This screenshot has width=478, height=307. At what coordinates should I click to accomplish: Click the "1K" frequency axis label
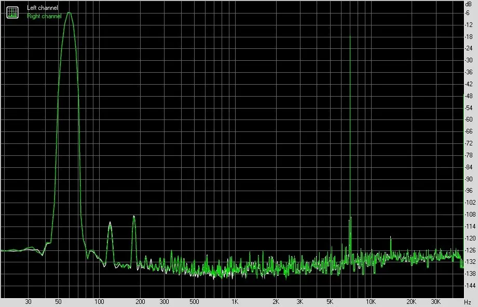click(235, 302)
